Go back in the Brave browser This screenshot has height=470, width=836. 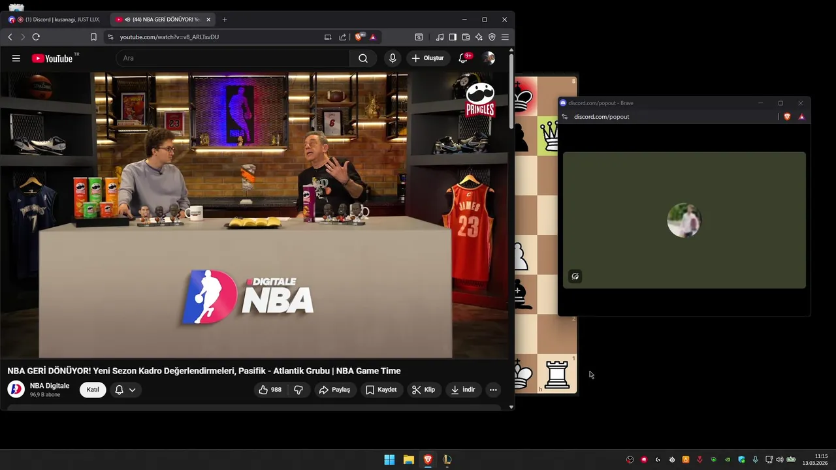10,37
